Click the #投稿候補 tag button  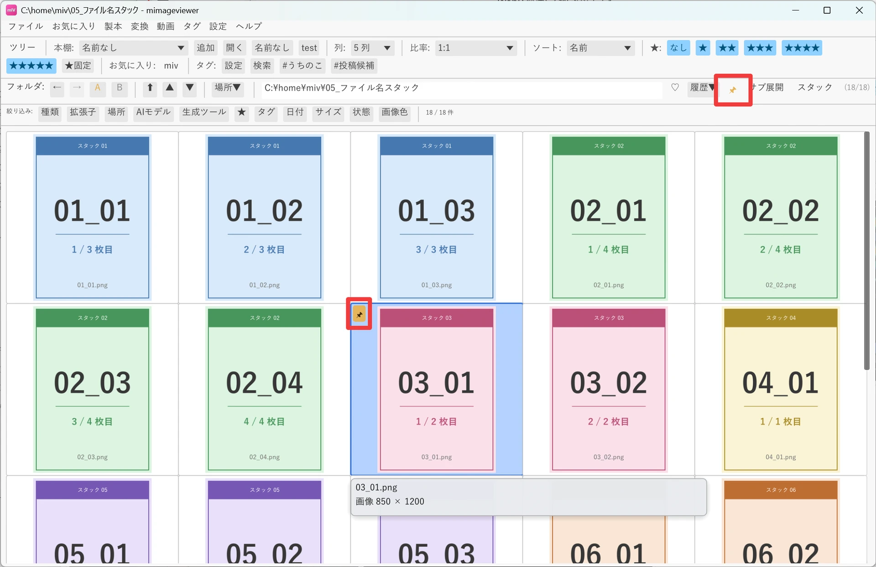pyautogui.click(x=354, y=66)
